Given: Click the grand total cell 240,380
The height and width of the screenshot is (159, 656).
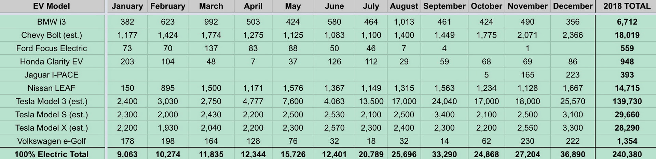Looking at the screenshot, I should pyautogui.click(x=627, y=154).
